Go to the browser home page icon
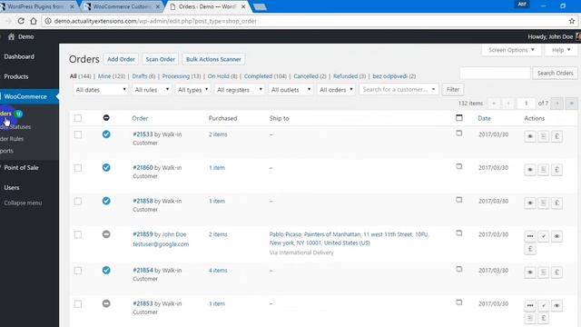This screenshot has height=327, width=581. (34, 21)
